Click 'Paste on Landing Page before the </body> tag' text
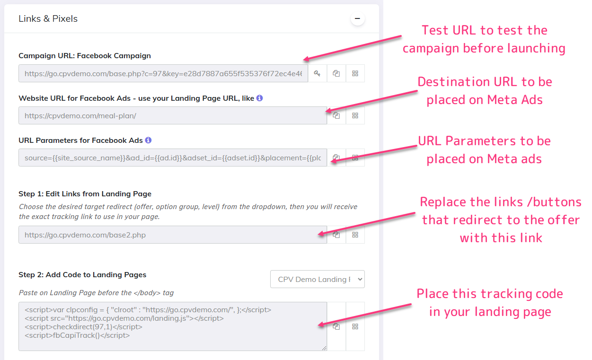The image size is (592, 360). (96, 293)
